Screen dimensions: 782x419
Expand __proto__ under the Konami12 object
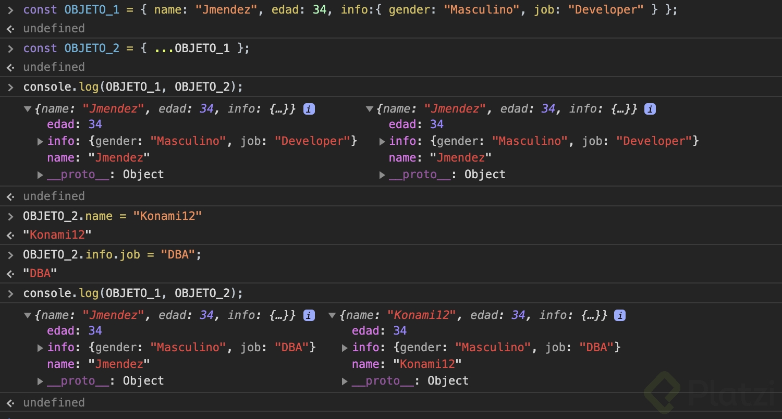345,381
